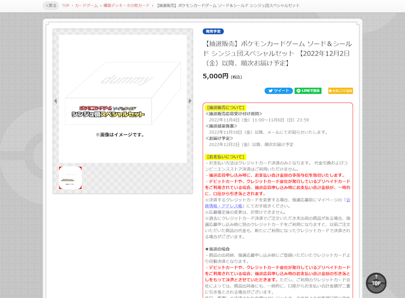Click current page breadcrumb シンジュ団スペシャルセット

(228, 5)
